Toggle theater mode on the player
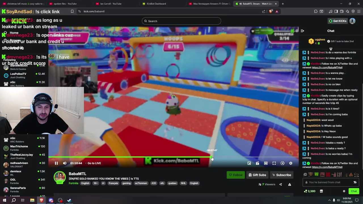Viewport: 363px width, 204px height. coord(266,163)
